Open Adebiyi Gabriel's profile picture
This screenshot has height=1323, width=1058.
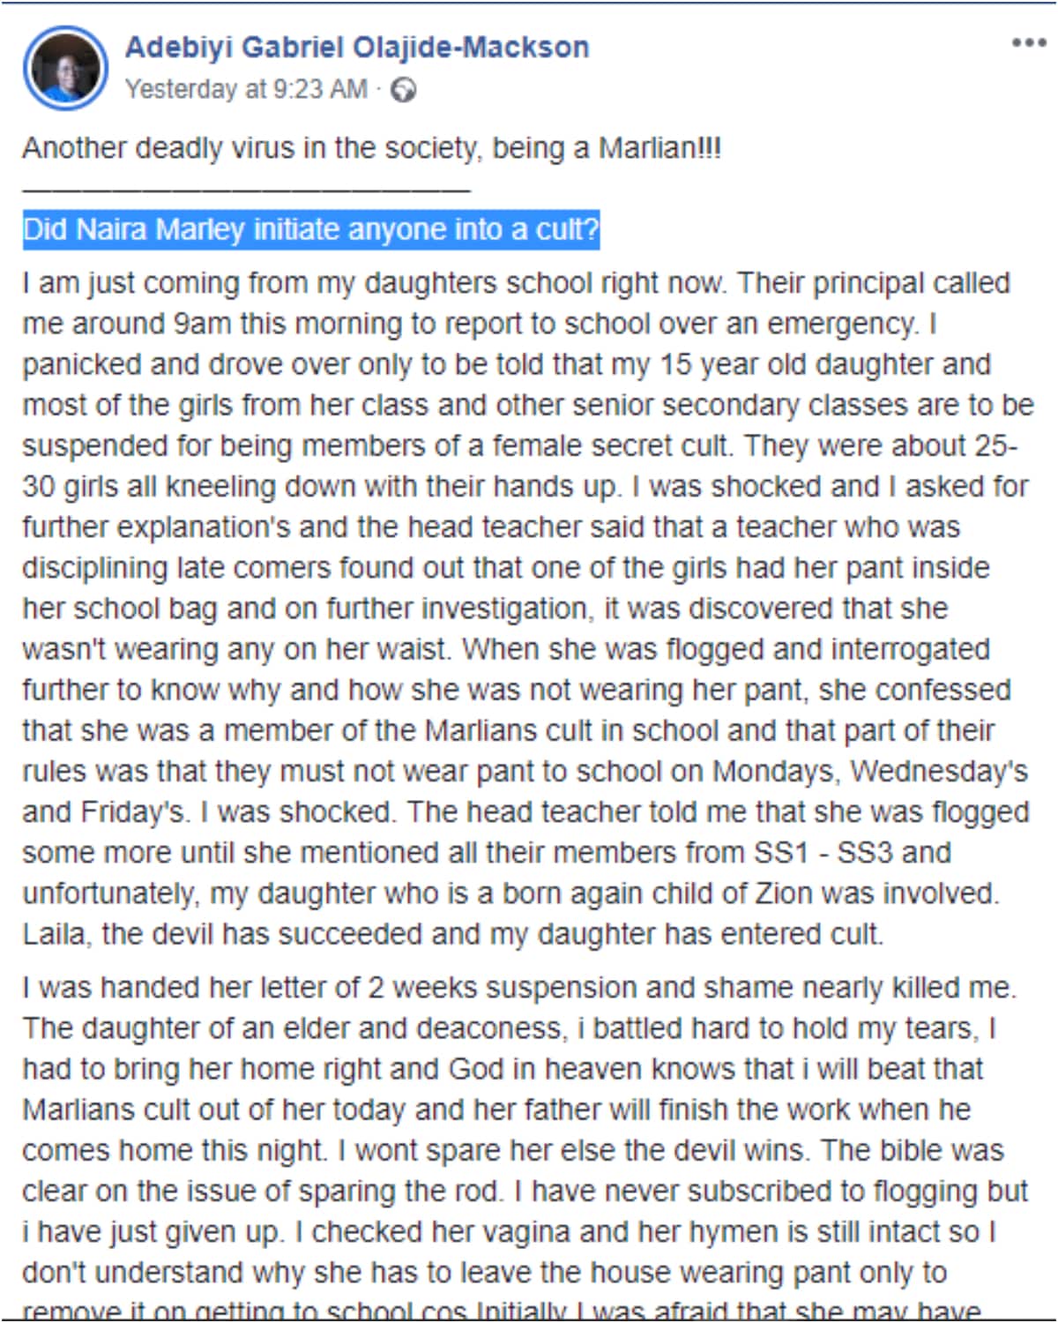(66, 67)
